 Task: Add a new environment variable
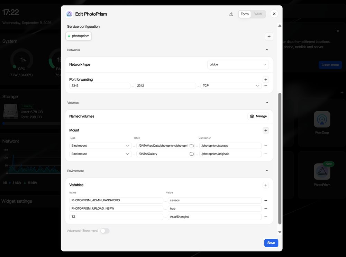pyautogui.click(x=266, y=185)
